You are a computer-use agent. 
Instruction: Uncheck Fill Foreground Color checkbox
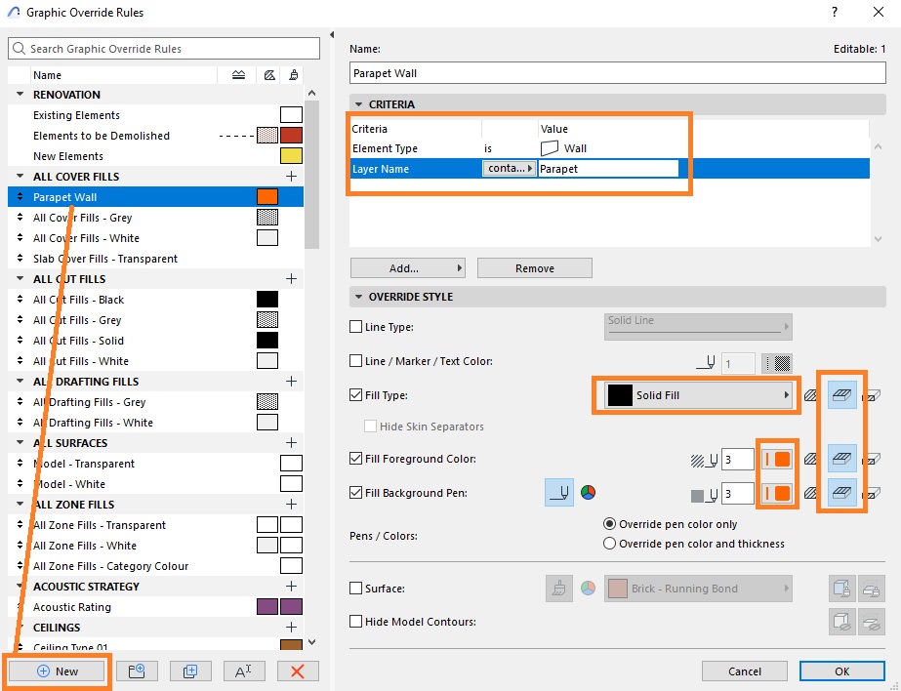[x=355, y=459]
